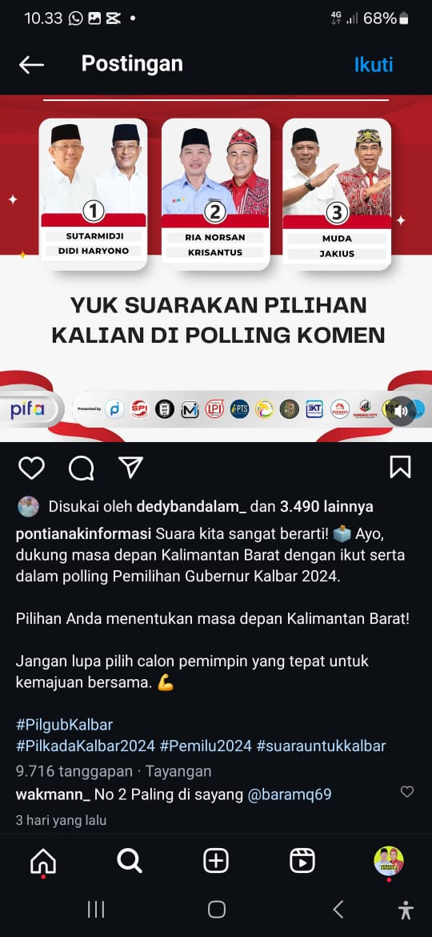Like the post with the heart icon

coord(32,468)
